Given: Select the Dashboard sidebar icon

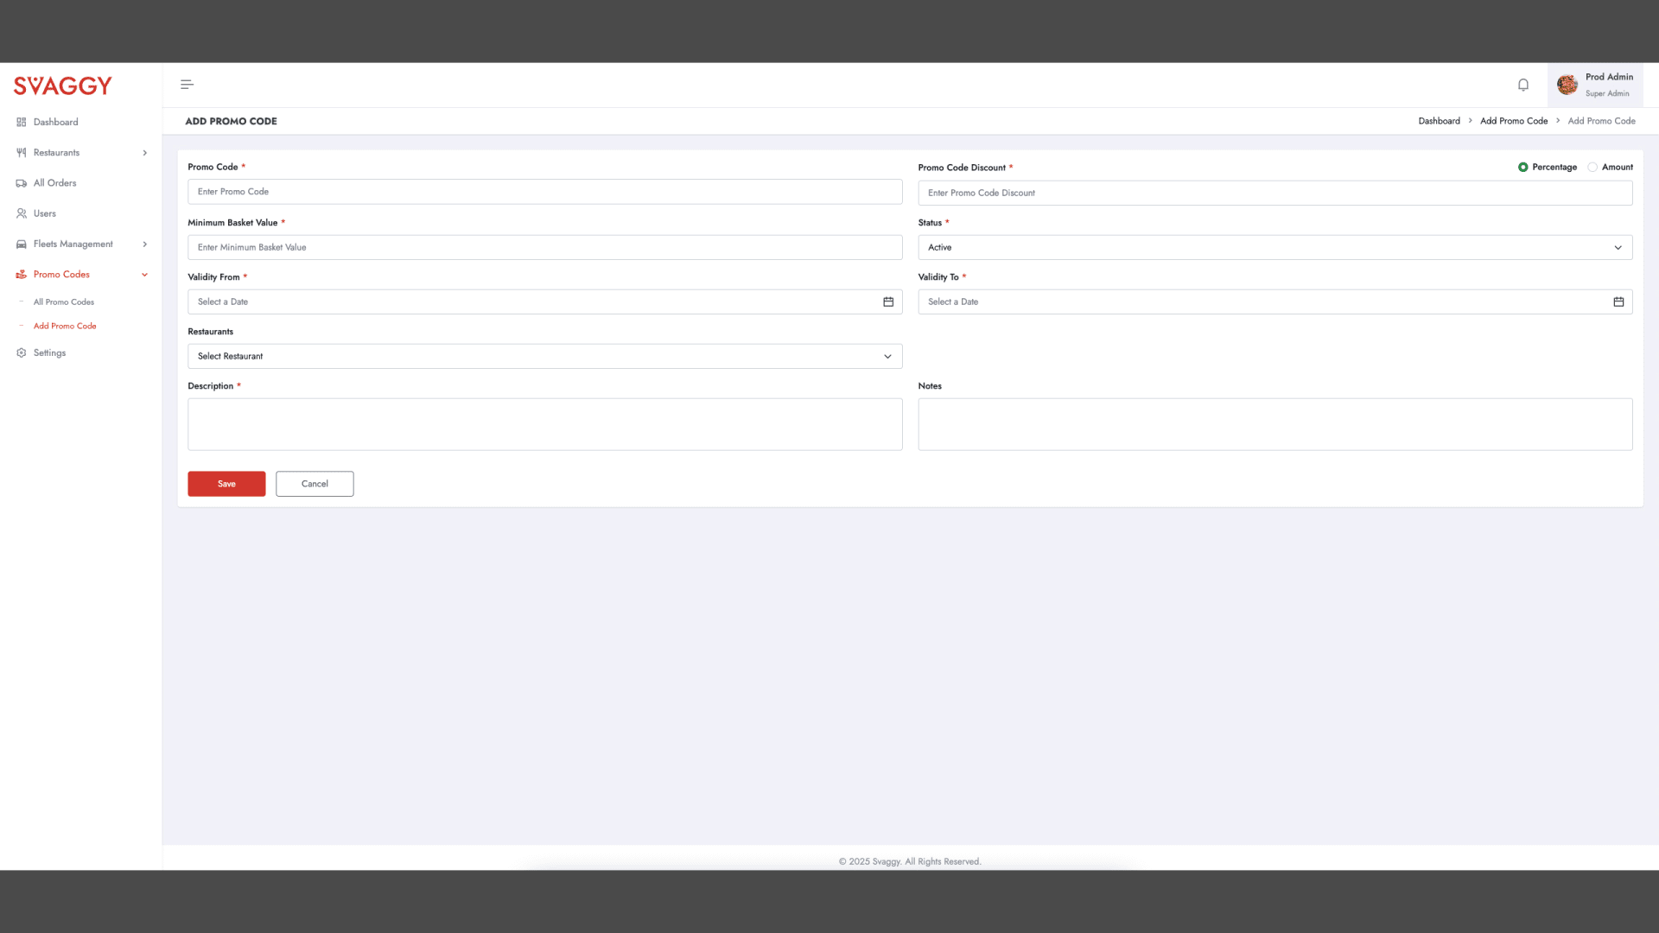Looking at the screenshot, I should point(21,122).
